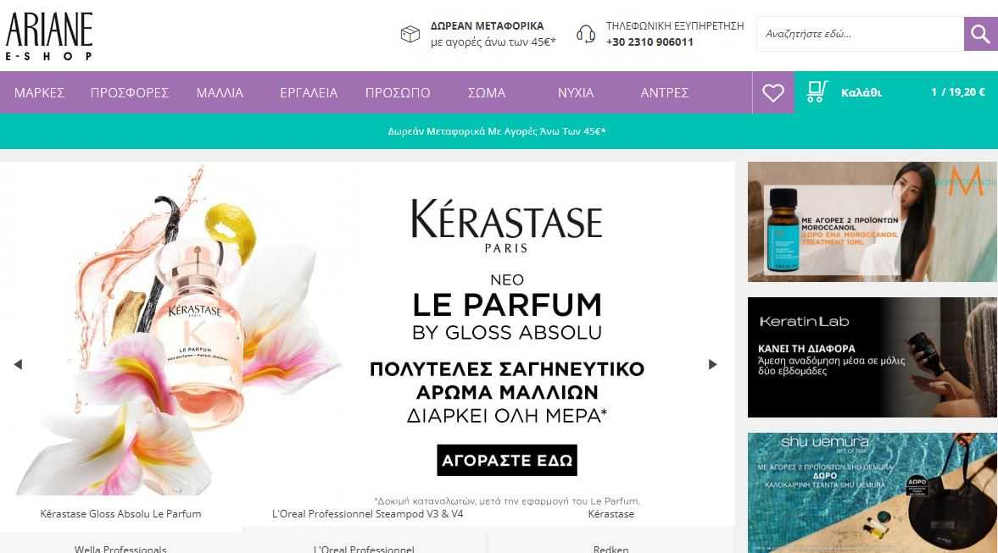Viewport: 998px width, 553px height.
Task: Click the magnifier search button
Action: coord(980,34)
